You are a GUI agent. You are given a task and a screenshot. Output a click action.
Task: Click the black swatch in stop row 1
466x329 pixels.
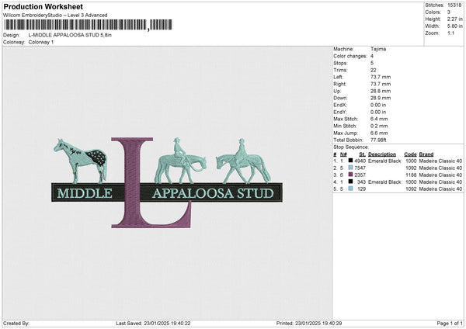[x=351, y=161]
